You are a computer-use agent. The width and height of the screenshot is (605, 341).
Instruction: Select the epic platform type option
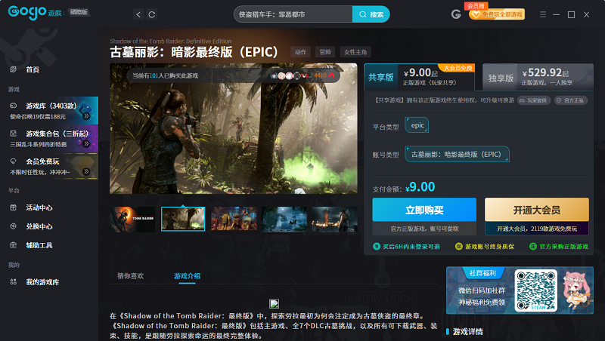417,125
